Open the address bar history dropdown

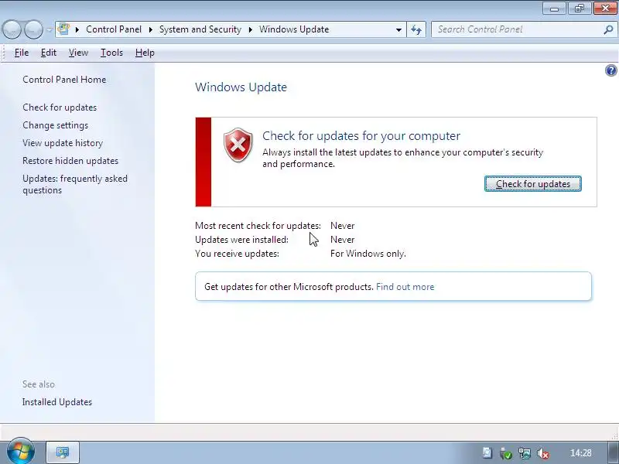pos(398,29)
